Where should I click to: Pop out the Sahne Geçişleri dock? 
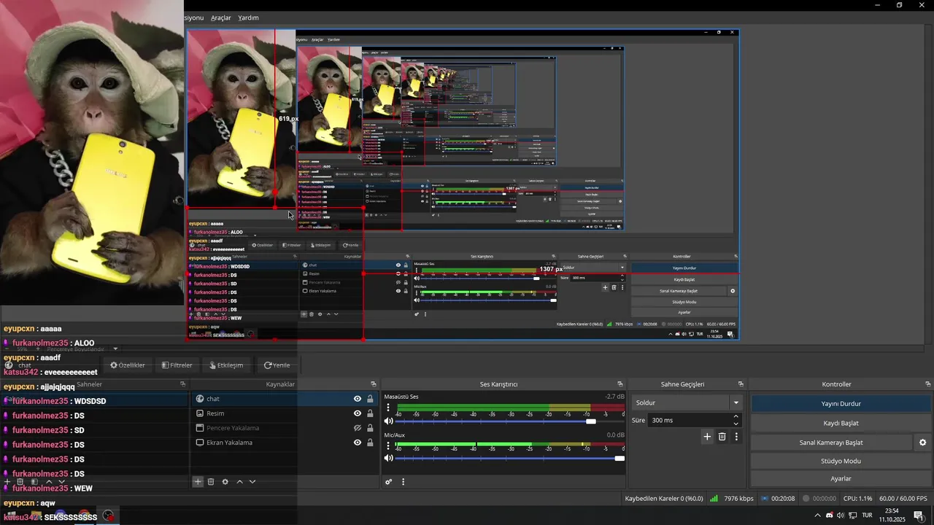[741, 384]
